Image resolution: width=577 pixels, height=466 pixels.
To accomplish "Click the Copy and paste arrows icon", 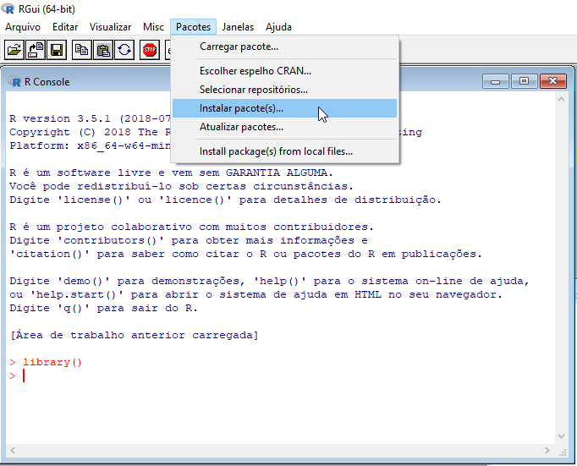I will pyautogui.click(x=124, y=49).
